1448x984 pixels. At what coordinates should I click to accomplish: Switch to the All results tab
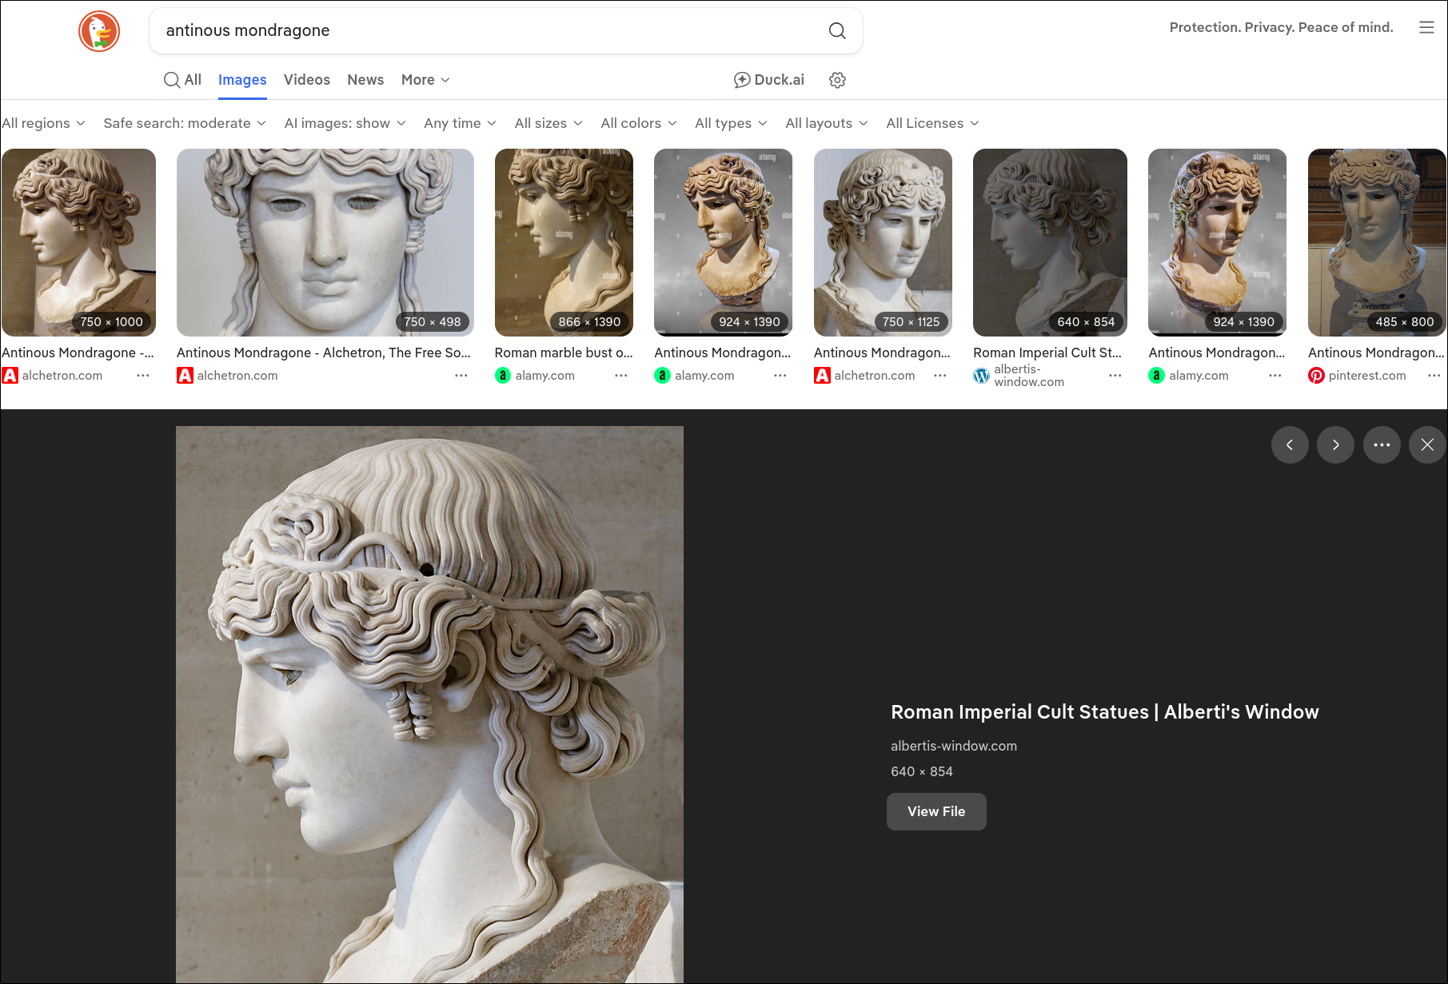(x=182, y=80)
